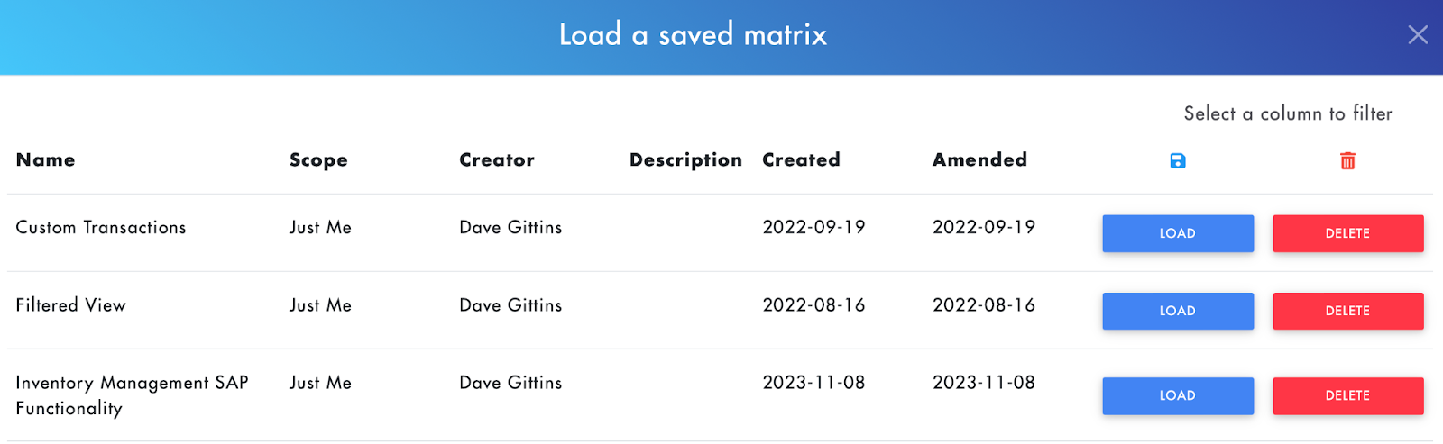The image size is (1443, 444).
Task: Click the 2023-11-08 created date cell
Action: tap(813, 383)
